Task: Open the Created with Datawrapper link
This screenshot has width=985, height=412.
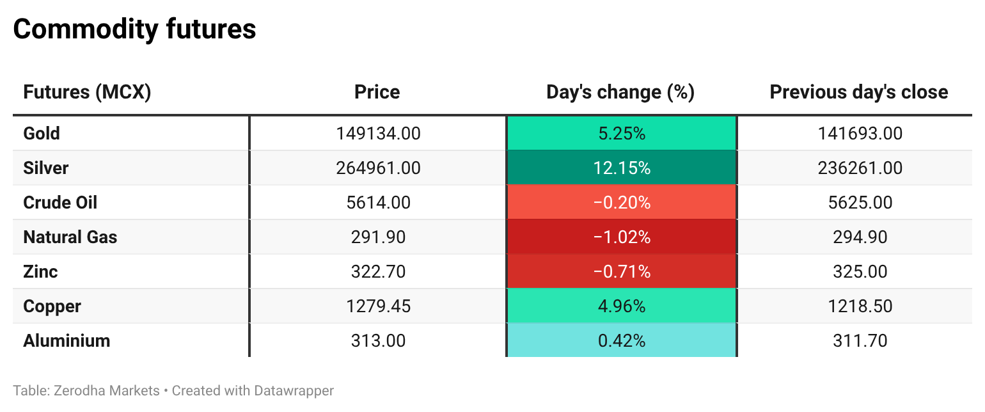Action: 253,390
